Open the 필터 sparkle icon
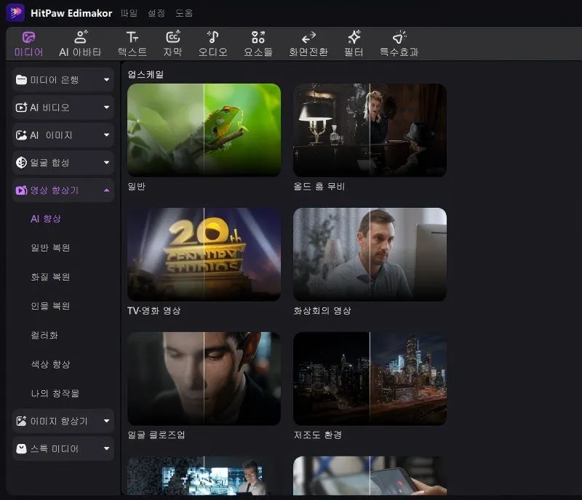The height and width of the screenshot is (500, 582). [x=354, y=37]
